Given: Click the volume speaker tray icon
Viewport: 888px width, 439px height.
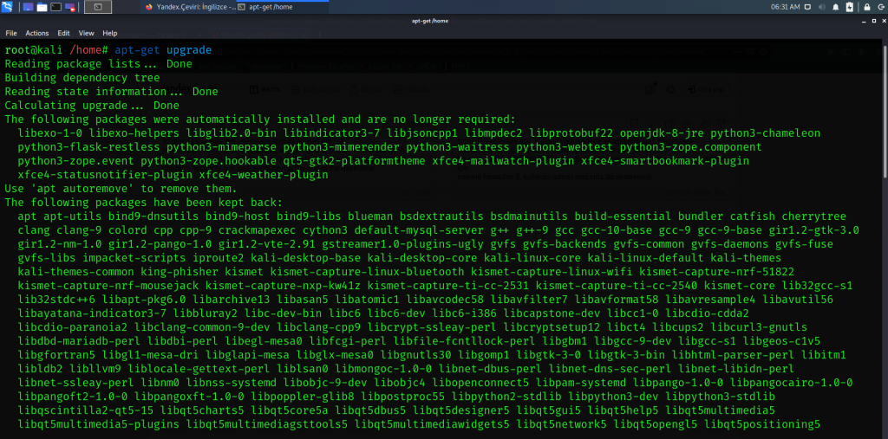Looking at the screenshot, I should (824, 7).
